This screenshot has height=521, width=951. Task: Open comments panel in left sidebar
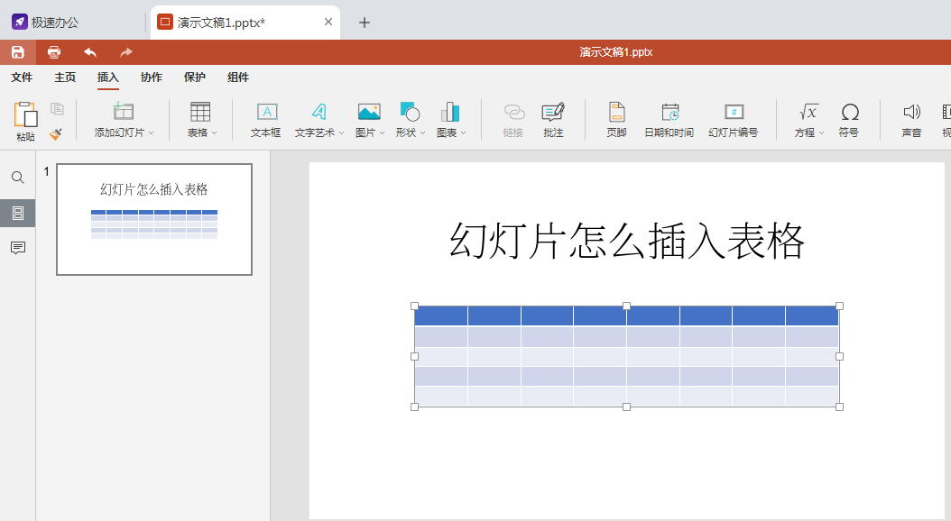tap(17, 248)
